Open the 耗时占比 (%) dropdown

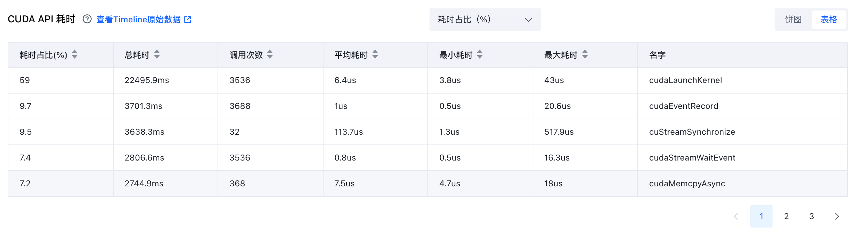pos(485,20)
